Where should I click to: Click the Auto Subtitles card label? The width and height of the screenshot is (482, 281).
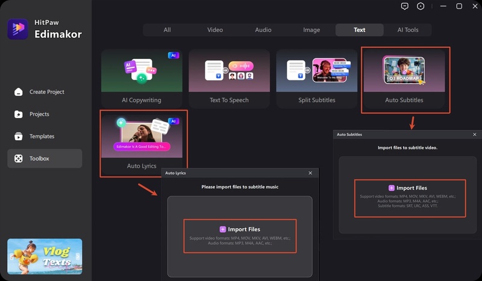click(404, 100)
